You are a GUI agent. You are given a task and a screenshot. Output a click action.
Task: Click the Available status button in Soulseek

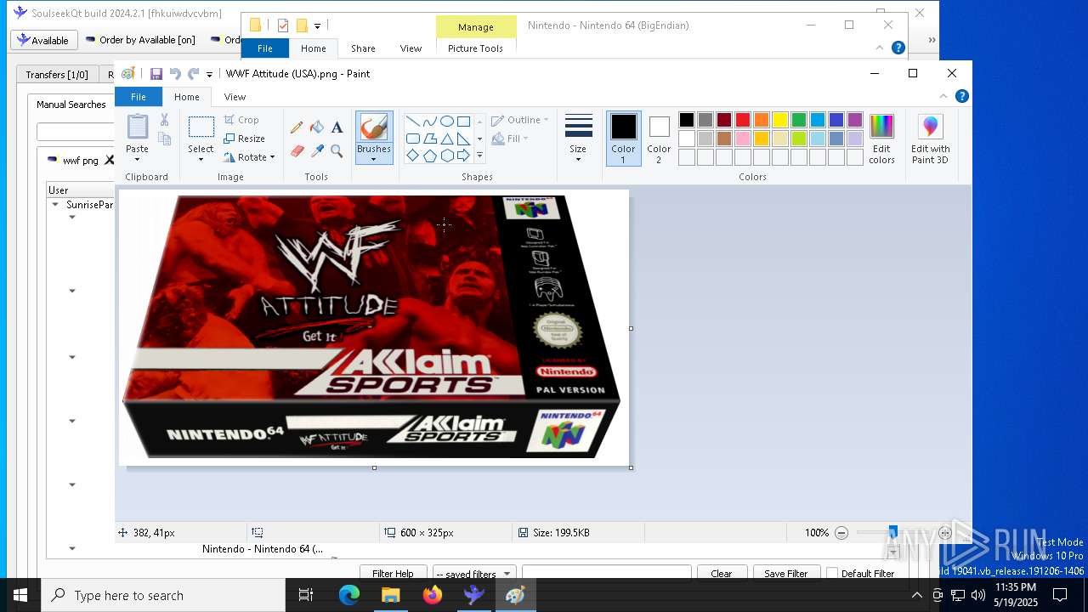tap(44, 40)
